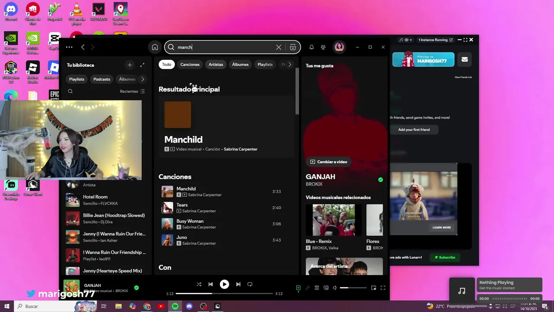Open the friends activity icon
The height and width of the screenshot is (312, 554).
click(x=323, y=47)
